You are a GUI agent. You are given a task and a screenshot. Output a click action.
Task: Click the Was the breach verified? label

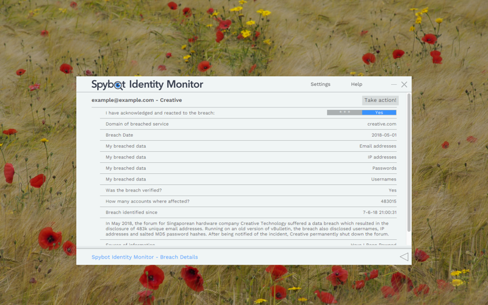[134, 190]
